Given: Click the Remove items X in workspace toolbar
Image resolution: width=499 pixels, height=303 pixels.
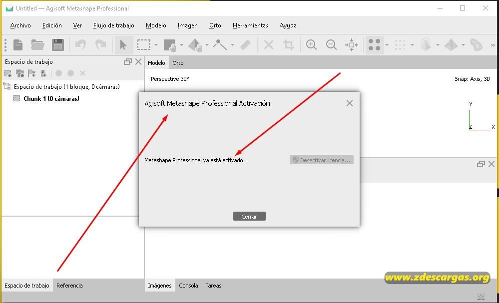Looking at the screenshot, I should pos(83,73).
